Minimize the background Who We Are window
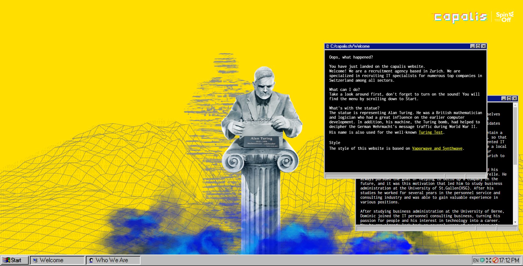 click(x=504, y=99)
